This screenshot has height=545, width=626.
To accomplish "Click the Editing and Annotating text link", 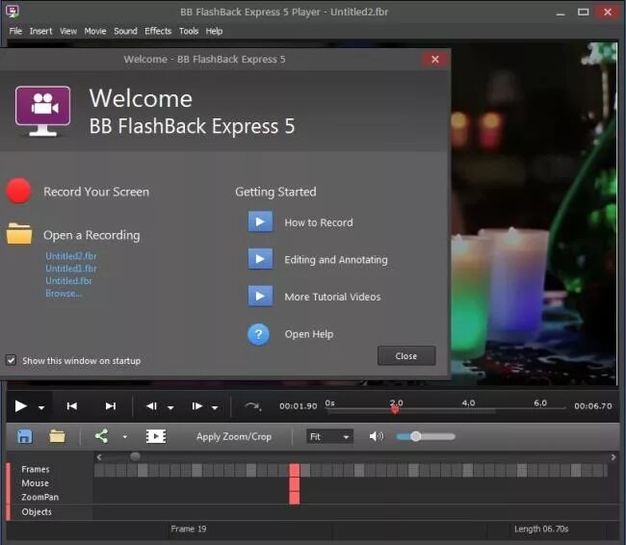I will pos(336,260).
